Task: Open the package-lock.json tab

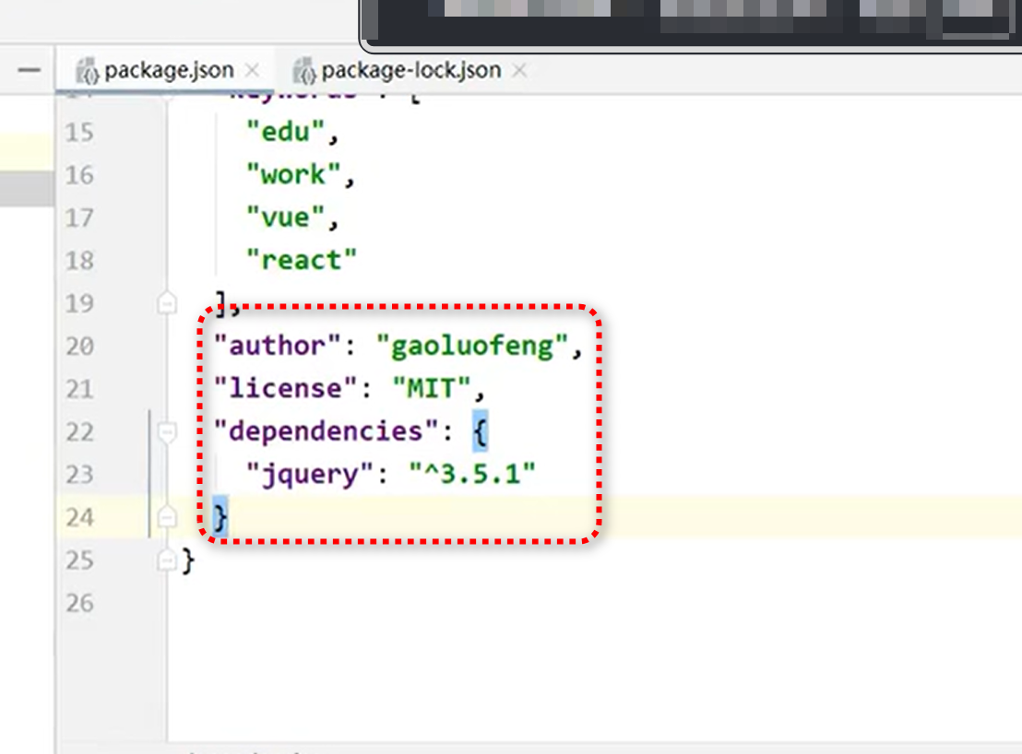Action: tap(410, 70)
